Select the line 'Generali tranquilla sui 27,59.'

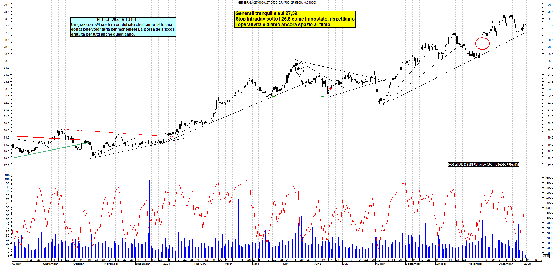click(x=267, y=13)
